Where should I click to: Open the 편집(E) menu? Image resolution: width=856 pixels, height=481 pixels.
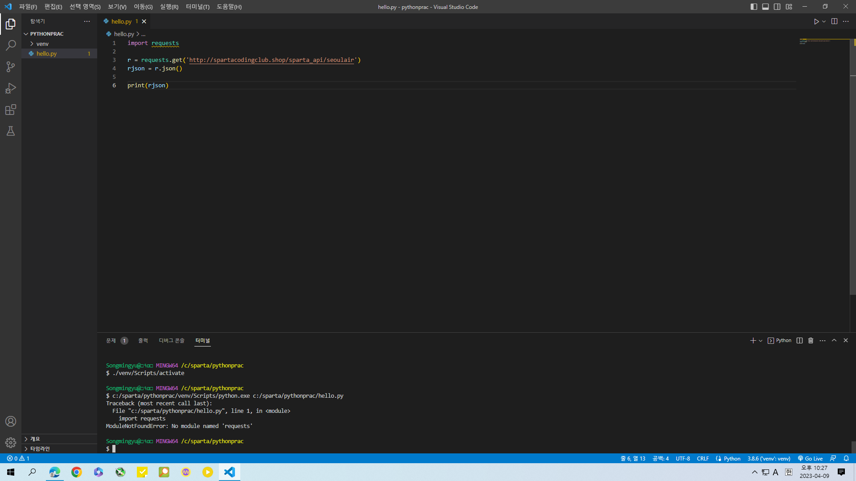(53, 7)
